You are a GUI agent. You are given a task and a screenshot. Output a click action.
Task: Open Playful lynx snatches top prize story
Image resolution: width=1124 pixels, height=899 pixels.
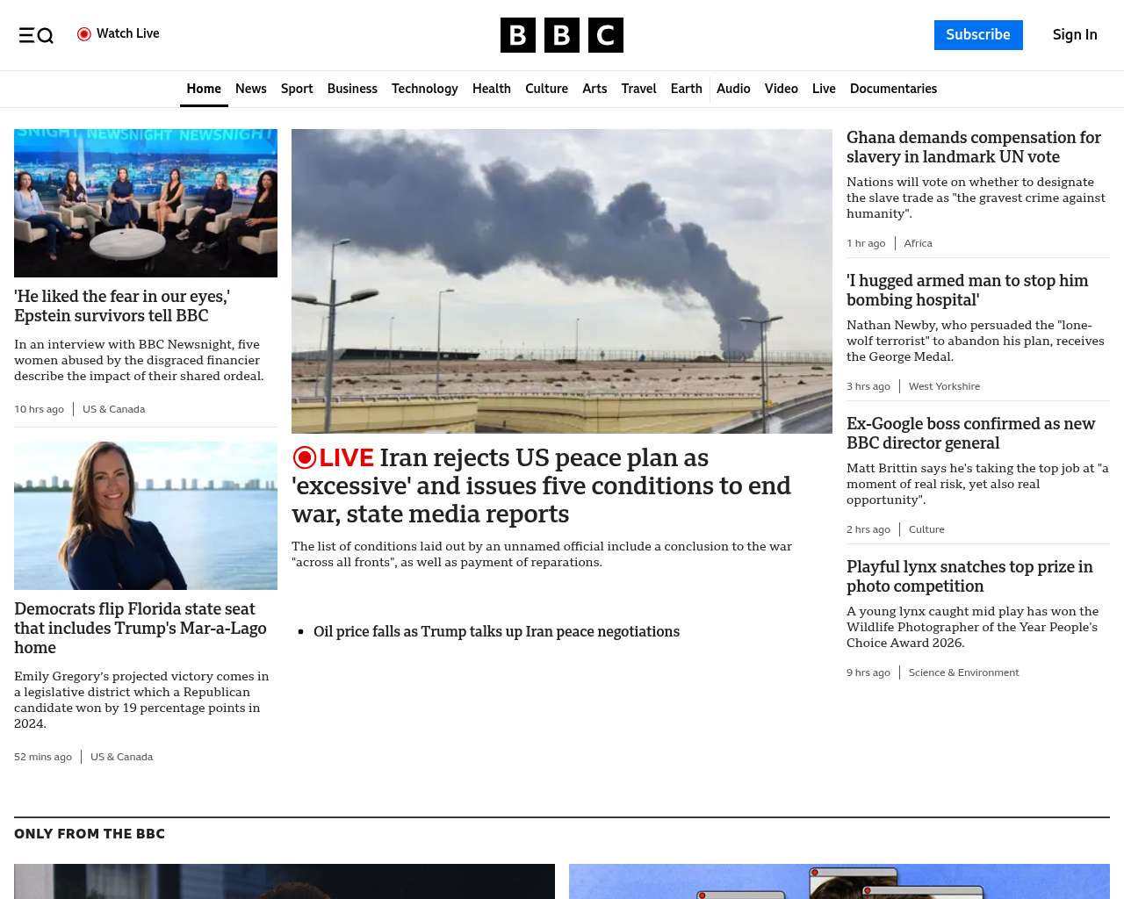click(x=969, y=577)
